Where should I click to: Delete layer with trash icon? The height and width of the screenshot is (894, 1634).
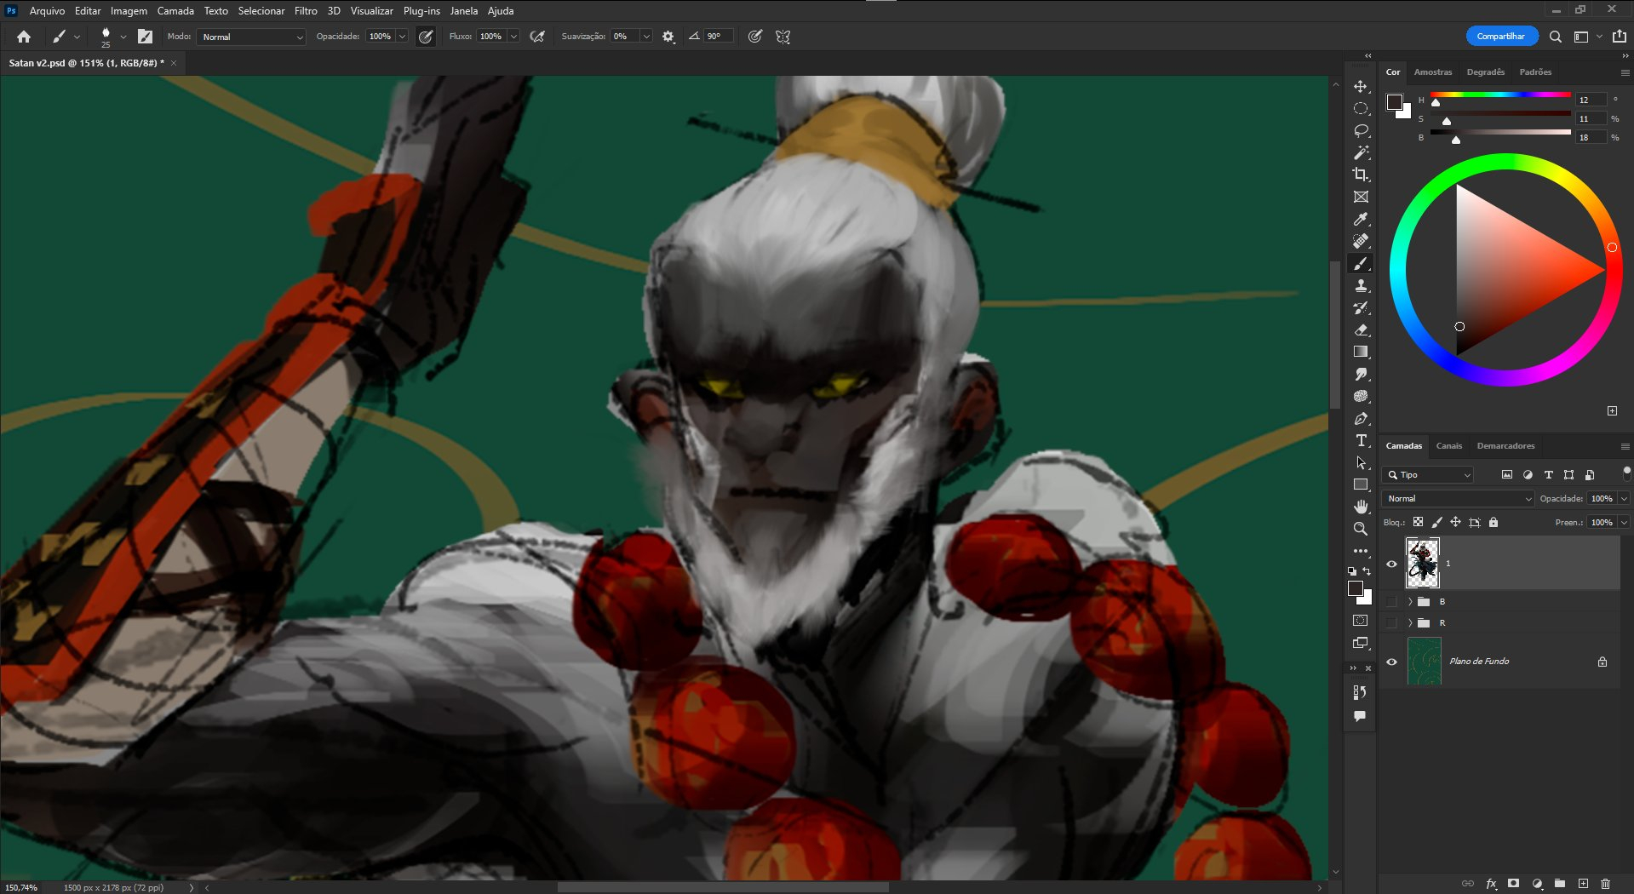[1605, 884]
